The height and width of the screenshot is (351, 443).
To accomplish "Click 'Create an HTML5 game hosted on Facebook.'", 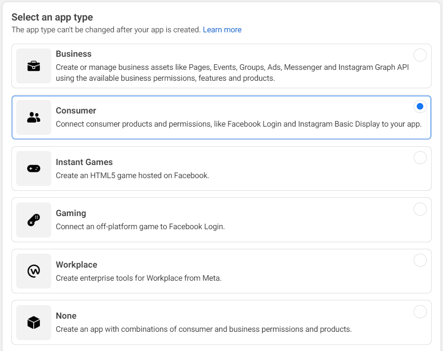I will 133,175.
